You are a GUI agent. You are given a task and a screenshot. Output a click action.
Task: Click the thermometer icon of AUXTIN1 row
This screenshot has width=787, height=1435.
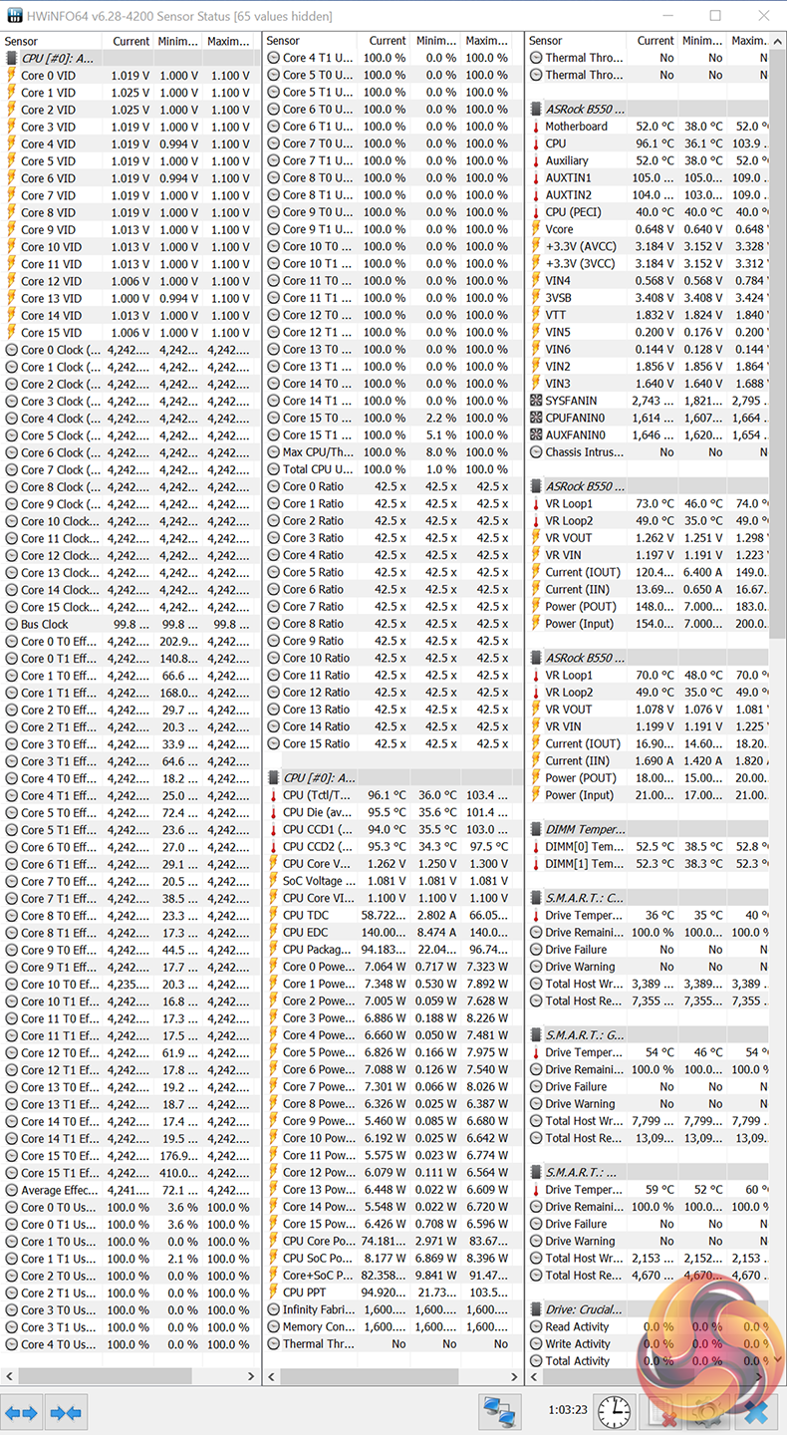(536, 177)
